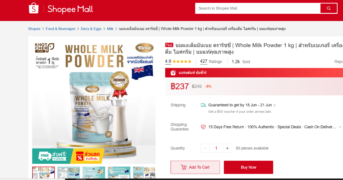
Task: View the 427 Ratings link
Action: click(211, 61)
